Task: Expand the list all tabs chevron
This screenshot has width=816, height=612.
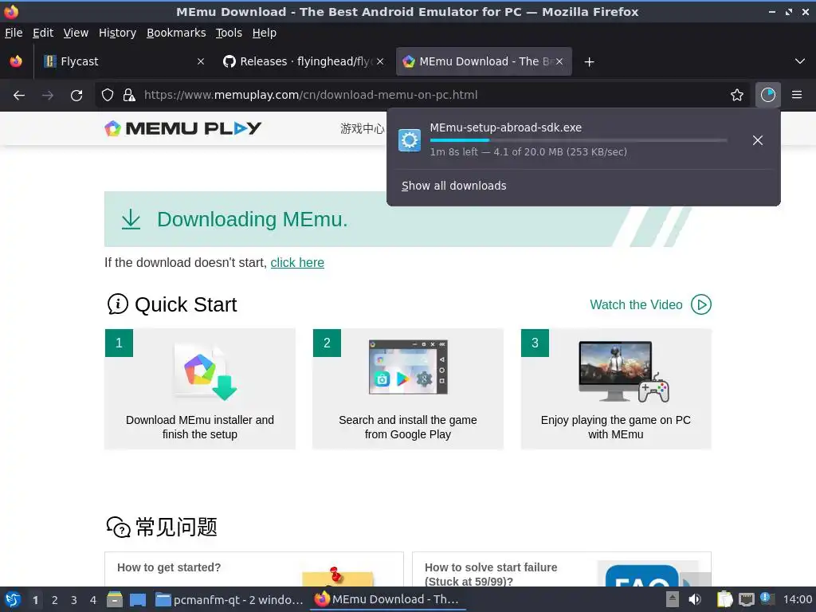Action: [800, 61]
